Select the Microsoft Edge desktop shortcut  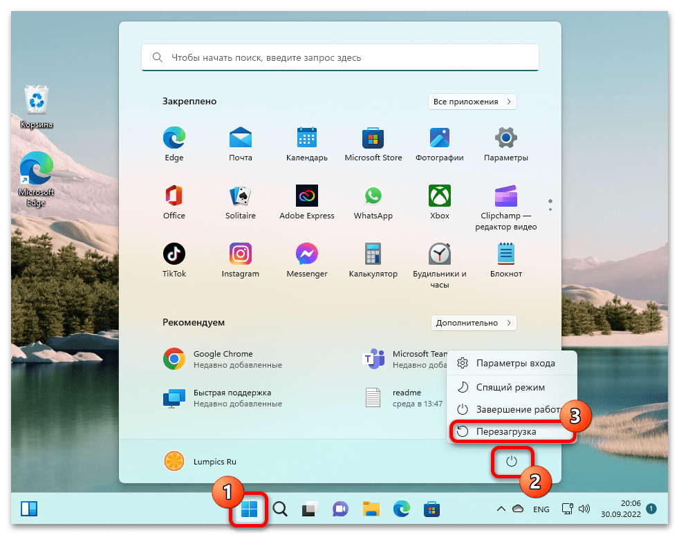pos(37,179)
